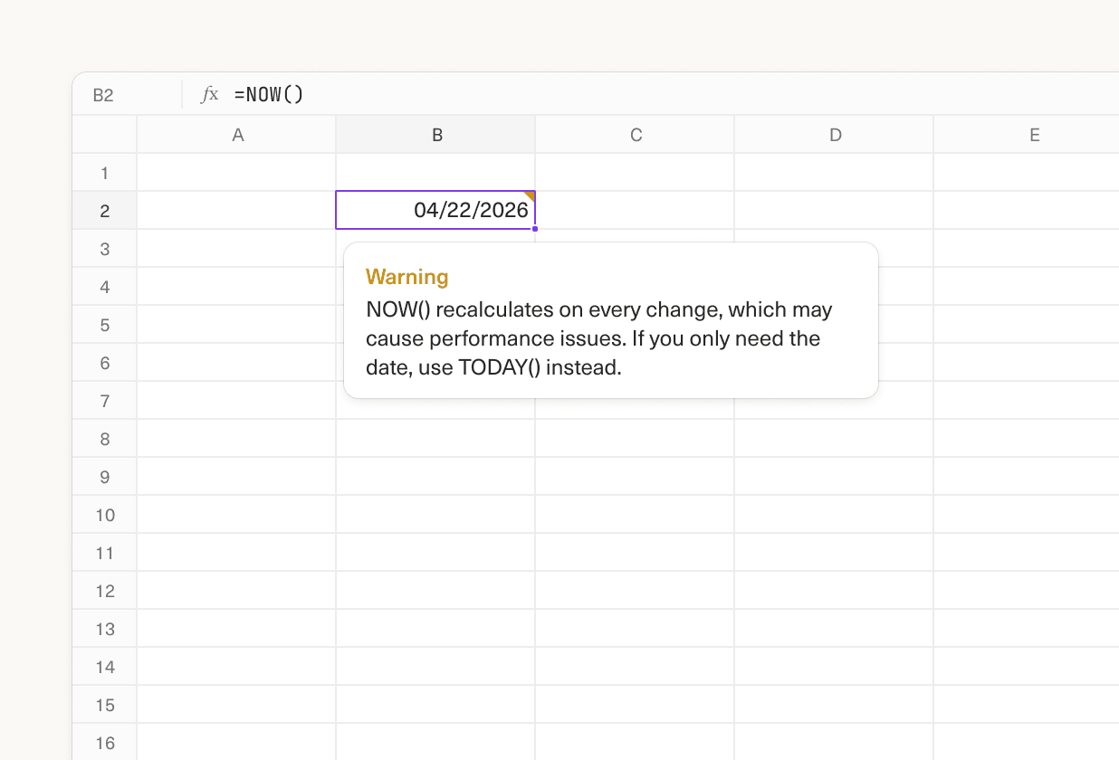Image resolution: width=1119 pixels, height=760 pixels.
Task: Select row 9 header
Action: tap(105, 477)
